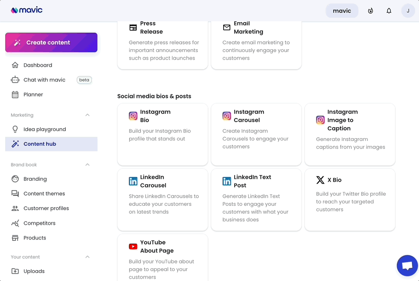419x281 pixels.
Task: Click the Create content button
Action: tap(51, 43)
